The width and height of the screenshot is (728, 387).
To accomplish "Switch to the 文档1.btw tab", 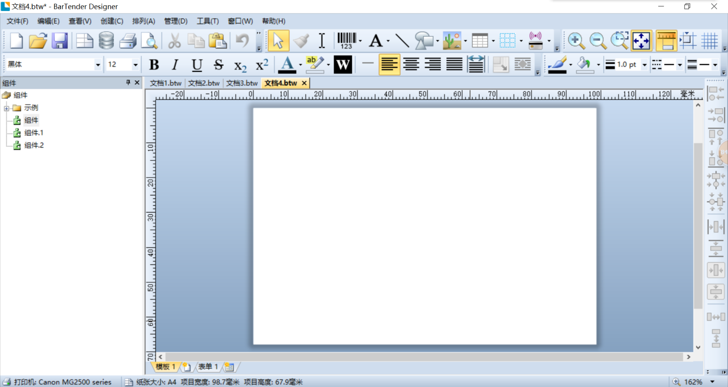I will coord(165,83).
